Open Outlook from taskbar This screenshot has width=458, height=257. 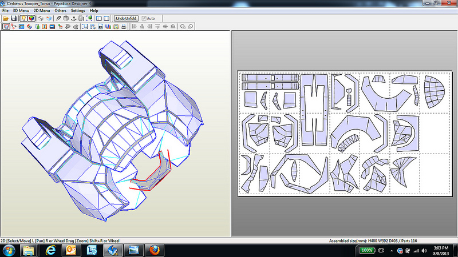(x=71, y=250)
